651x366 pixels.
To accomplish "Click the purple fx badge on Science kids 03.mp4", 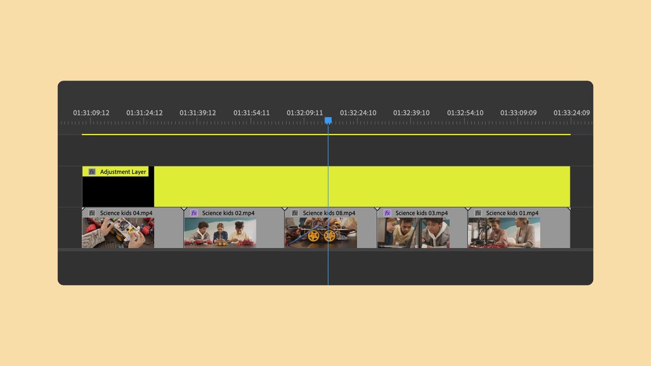I will click(x=387, y=213).
